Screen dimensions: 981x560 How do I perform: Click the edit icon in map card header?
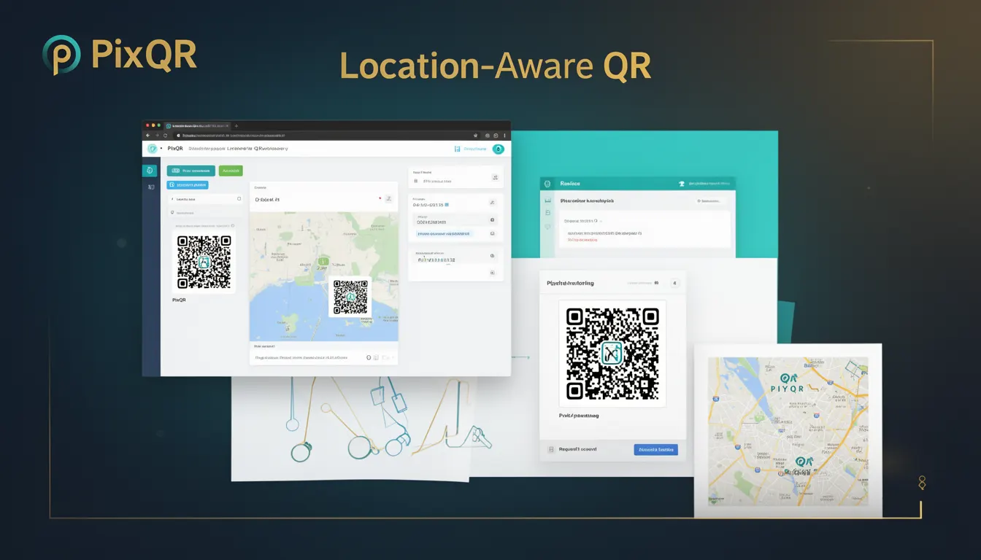pyautogui.click(x=389, y=198)
